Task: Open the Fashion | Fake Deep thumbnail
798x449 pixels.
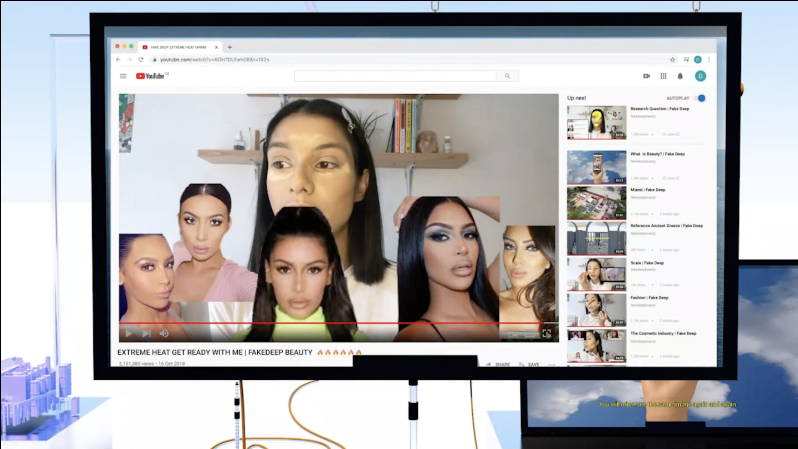Action: 597,310
